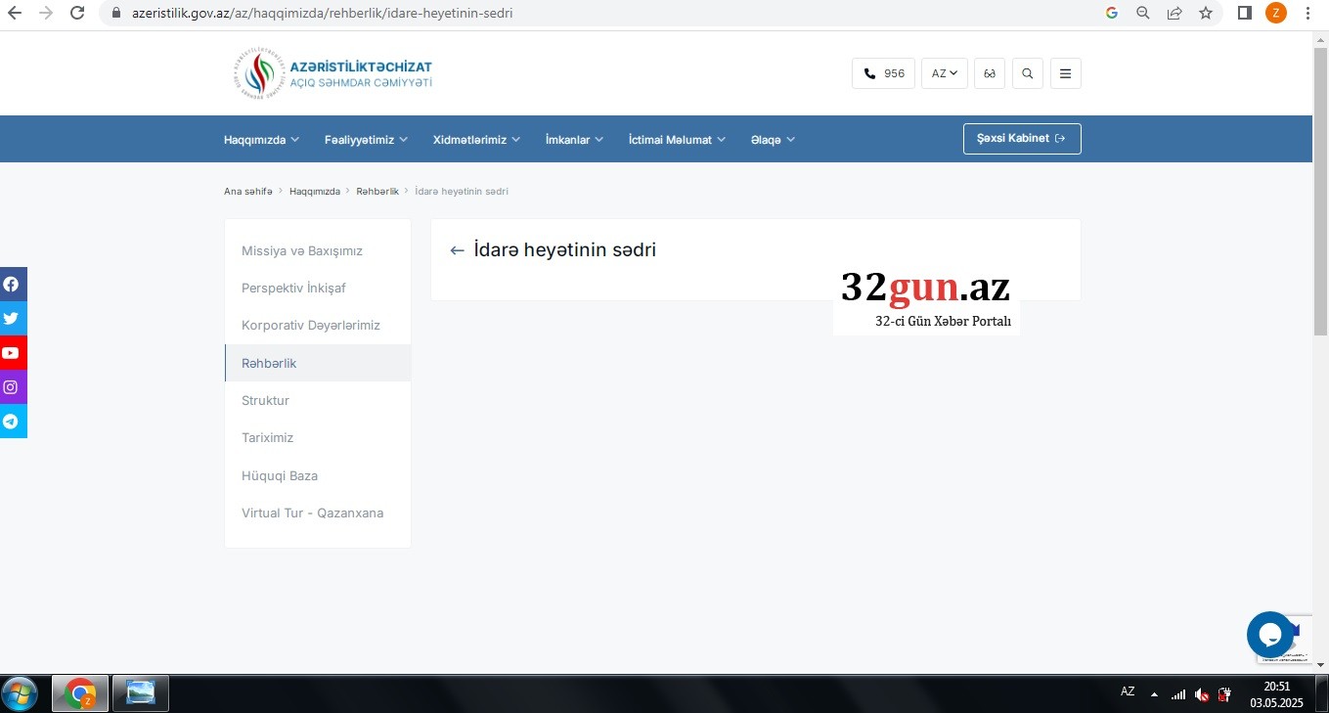
Task: Call the 956 hotline button
Action: pyautogui.click(x=883, y=73)
